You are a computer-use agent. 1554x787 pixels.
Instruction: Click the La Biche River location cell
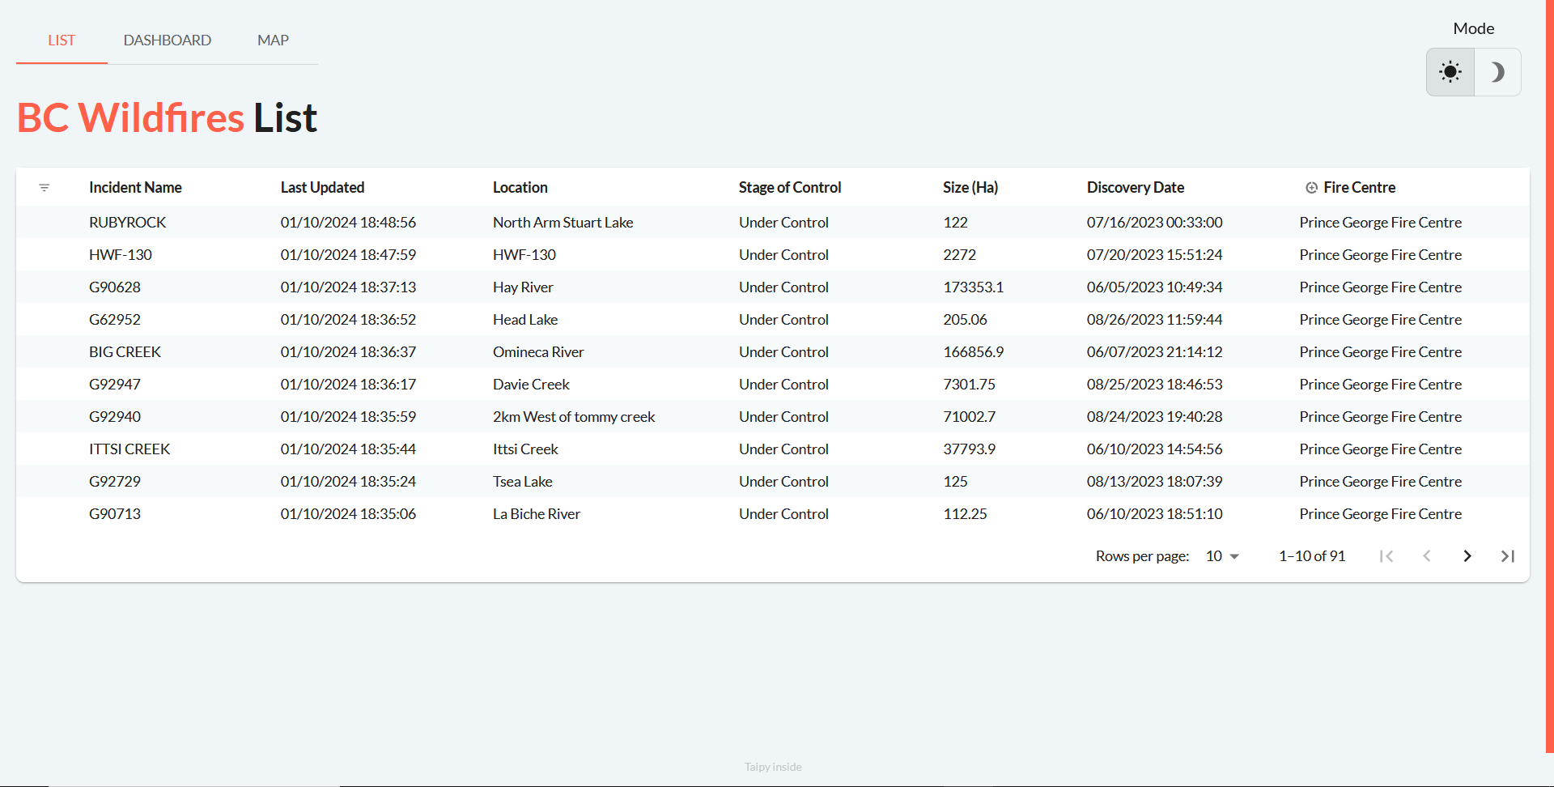coord(537,514)
